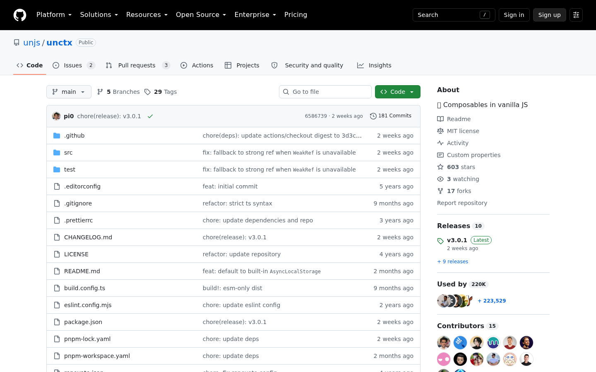Focus the Search field in the header
Screen dimensions: 596x372
[x=454, y=15]
